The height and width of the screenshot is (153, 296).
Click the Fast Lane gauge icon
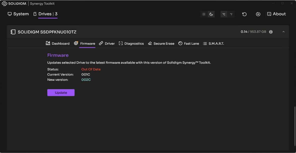(180, 43)
